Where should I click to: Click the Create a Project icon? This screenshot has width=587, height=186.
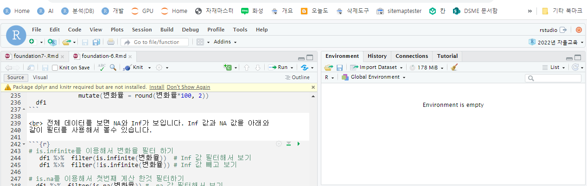click(x=52, y=42)
